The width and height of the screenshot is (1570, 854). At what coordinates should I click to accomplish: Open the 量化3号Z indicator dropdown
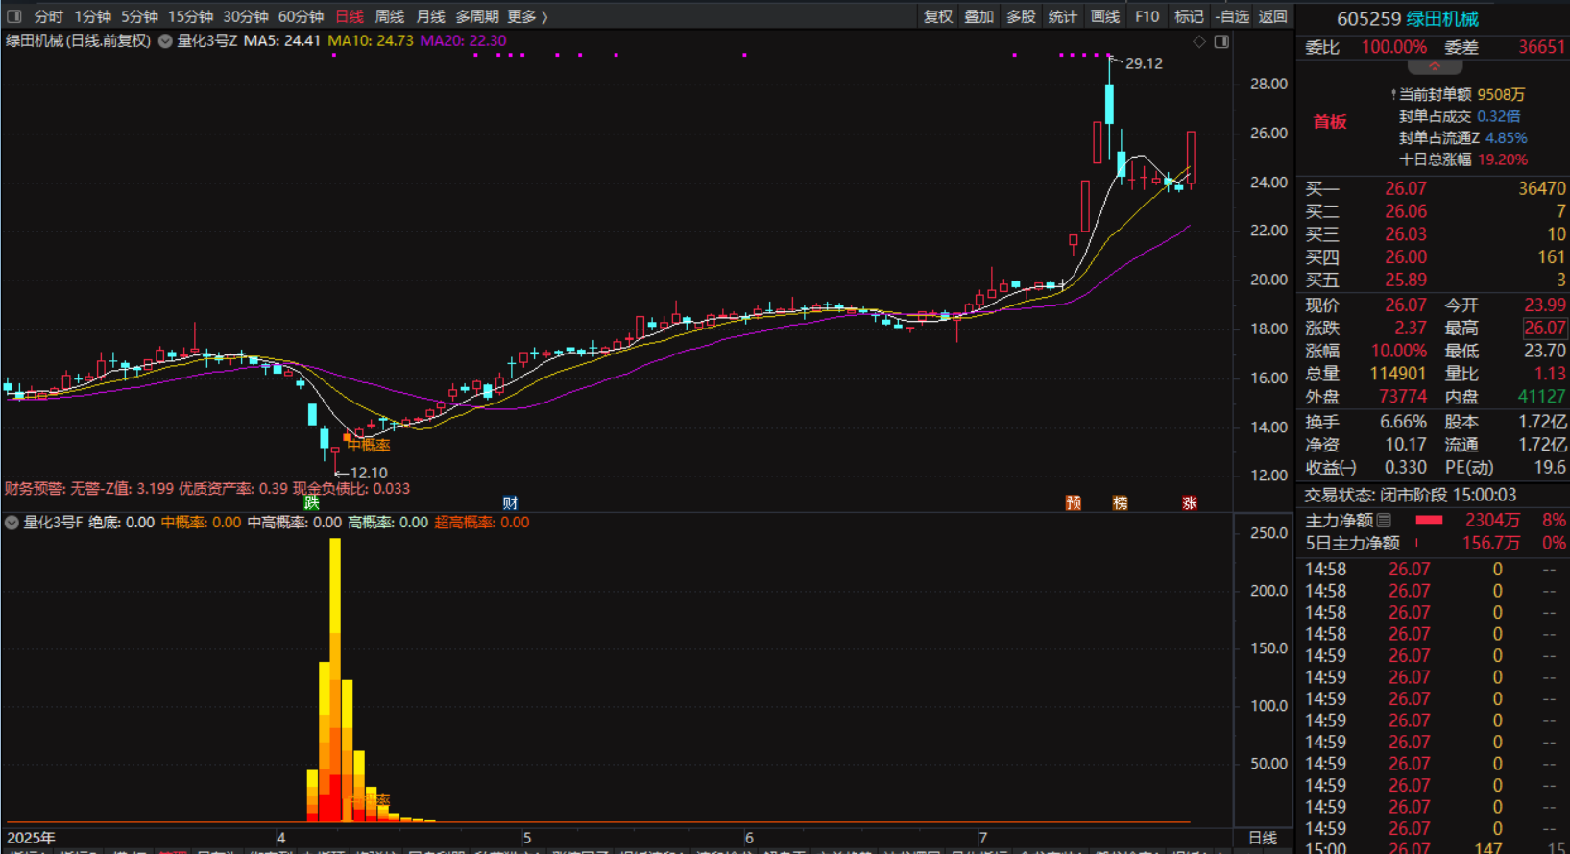click(165, 41)
